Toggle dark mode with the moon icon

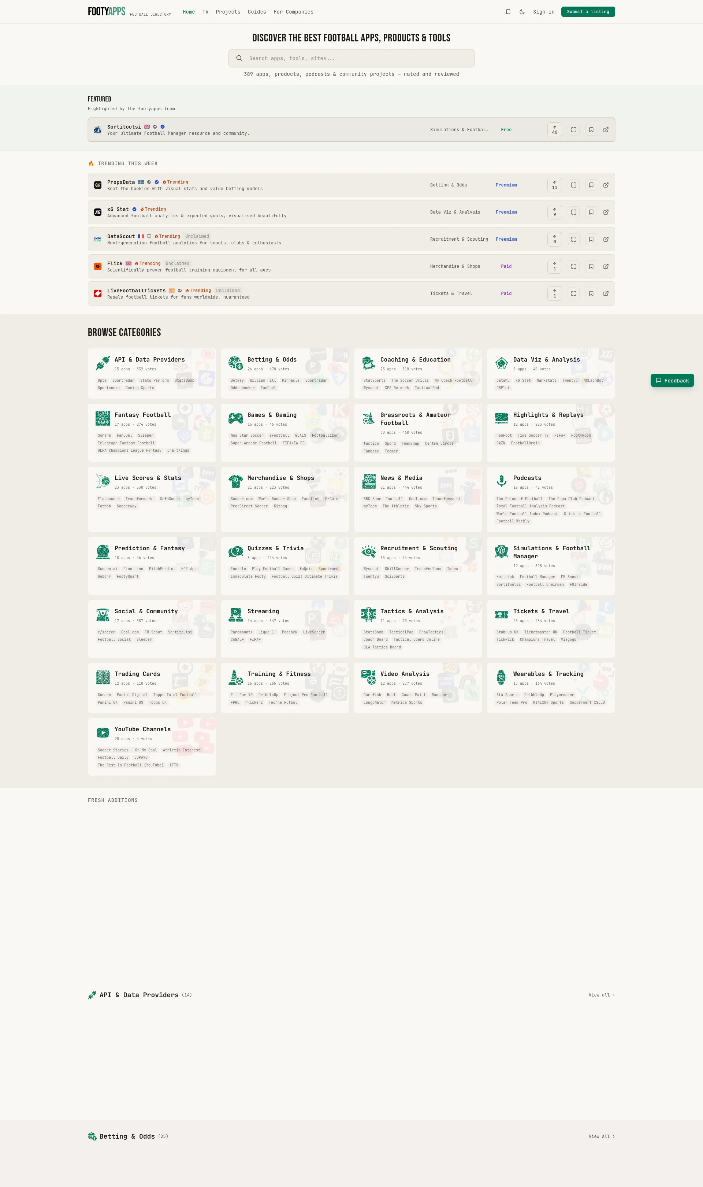tap(522, 11)
